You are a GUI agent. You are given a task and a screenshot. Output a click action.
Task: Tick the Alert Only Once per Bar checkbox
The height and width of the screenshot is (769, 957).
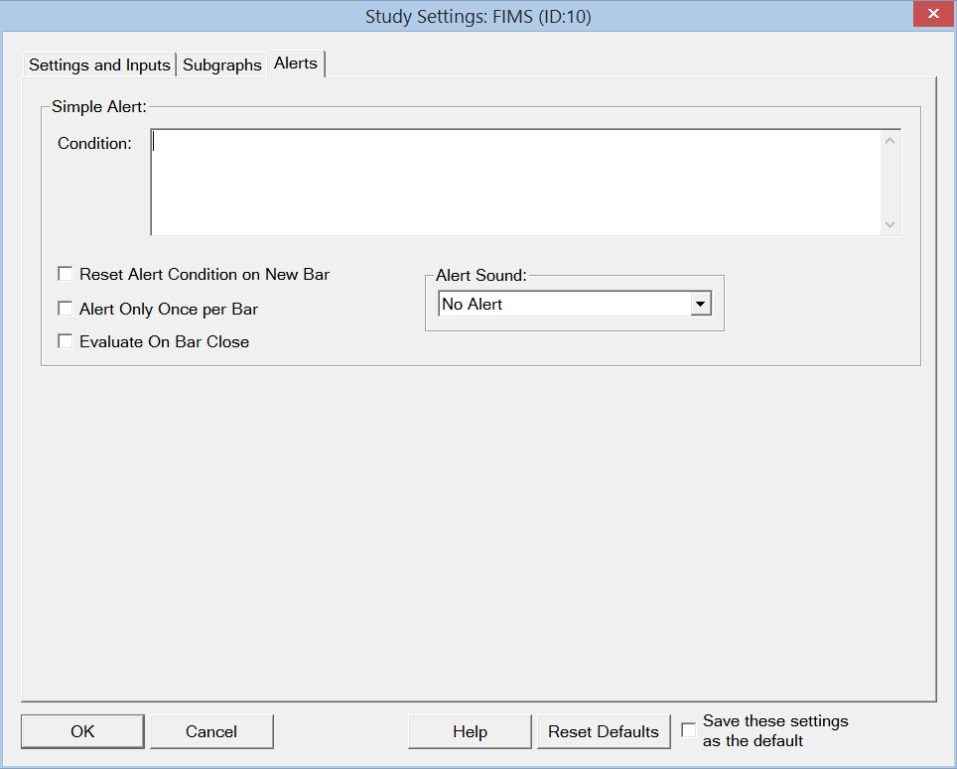tap(67, 309)
